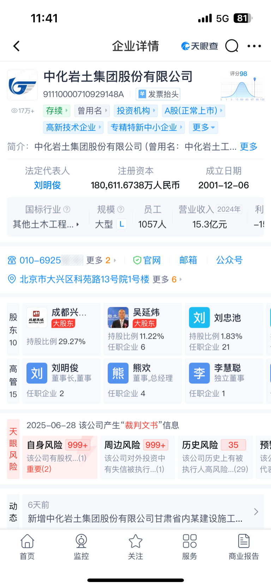Image resolution: width=271 pixels, height=588 pixels.
Task: Tap 刘明俊 executive avatar icon
Action: 37,373
